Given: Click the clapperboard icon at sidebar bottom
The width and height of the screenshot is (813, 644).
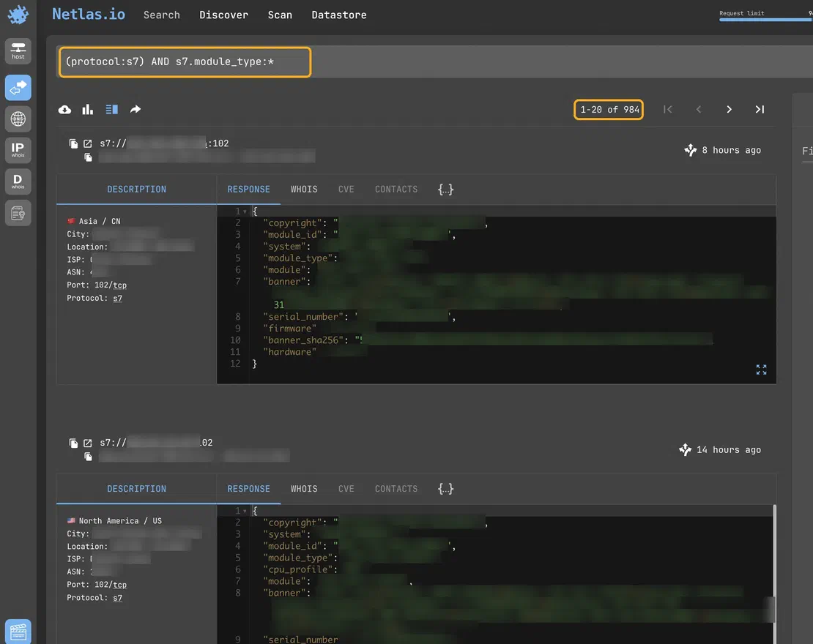Looking at the screenshot, I should 18,632.
